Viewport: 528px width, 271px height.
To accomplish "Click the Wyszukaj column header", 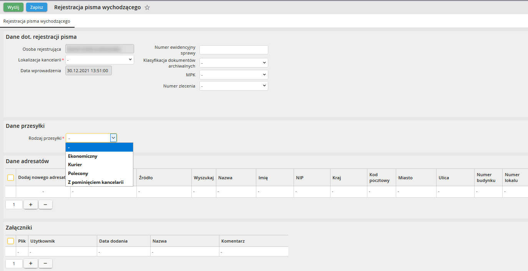I will (x=204, y=178).
